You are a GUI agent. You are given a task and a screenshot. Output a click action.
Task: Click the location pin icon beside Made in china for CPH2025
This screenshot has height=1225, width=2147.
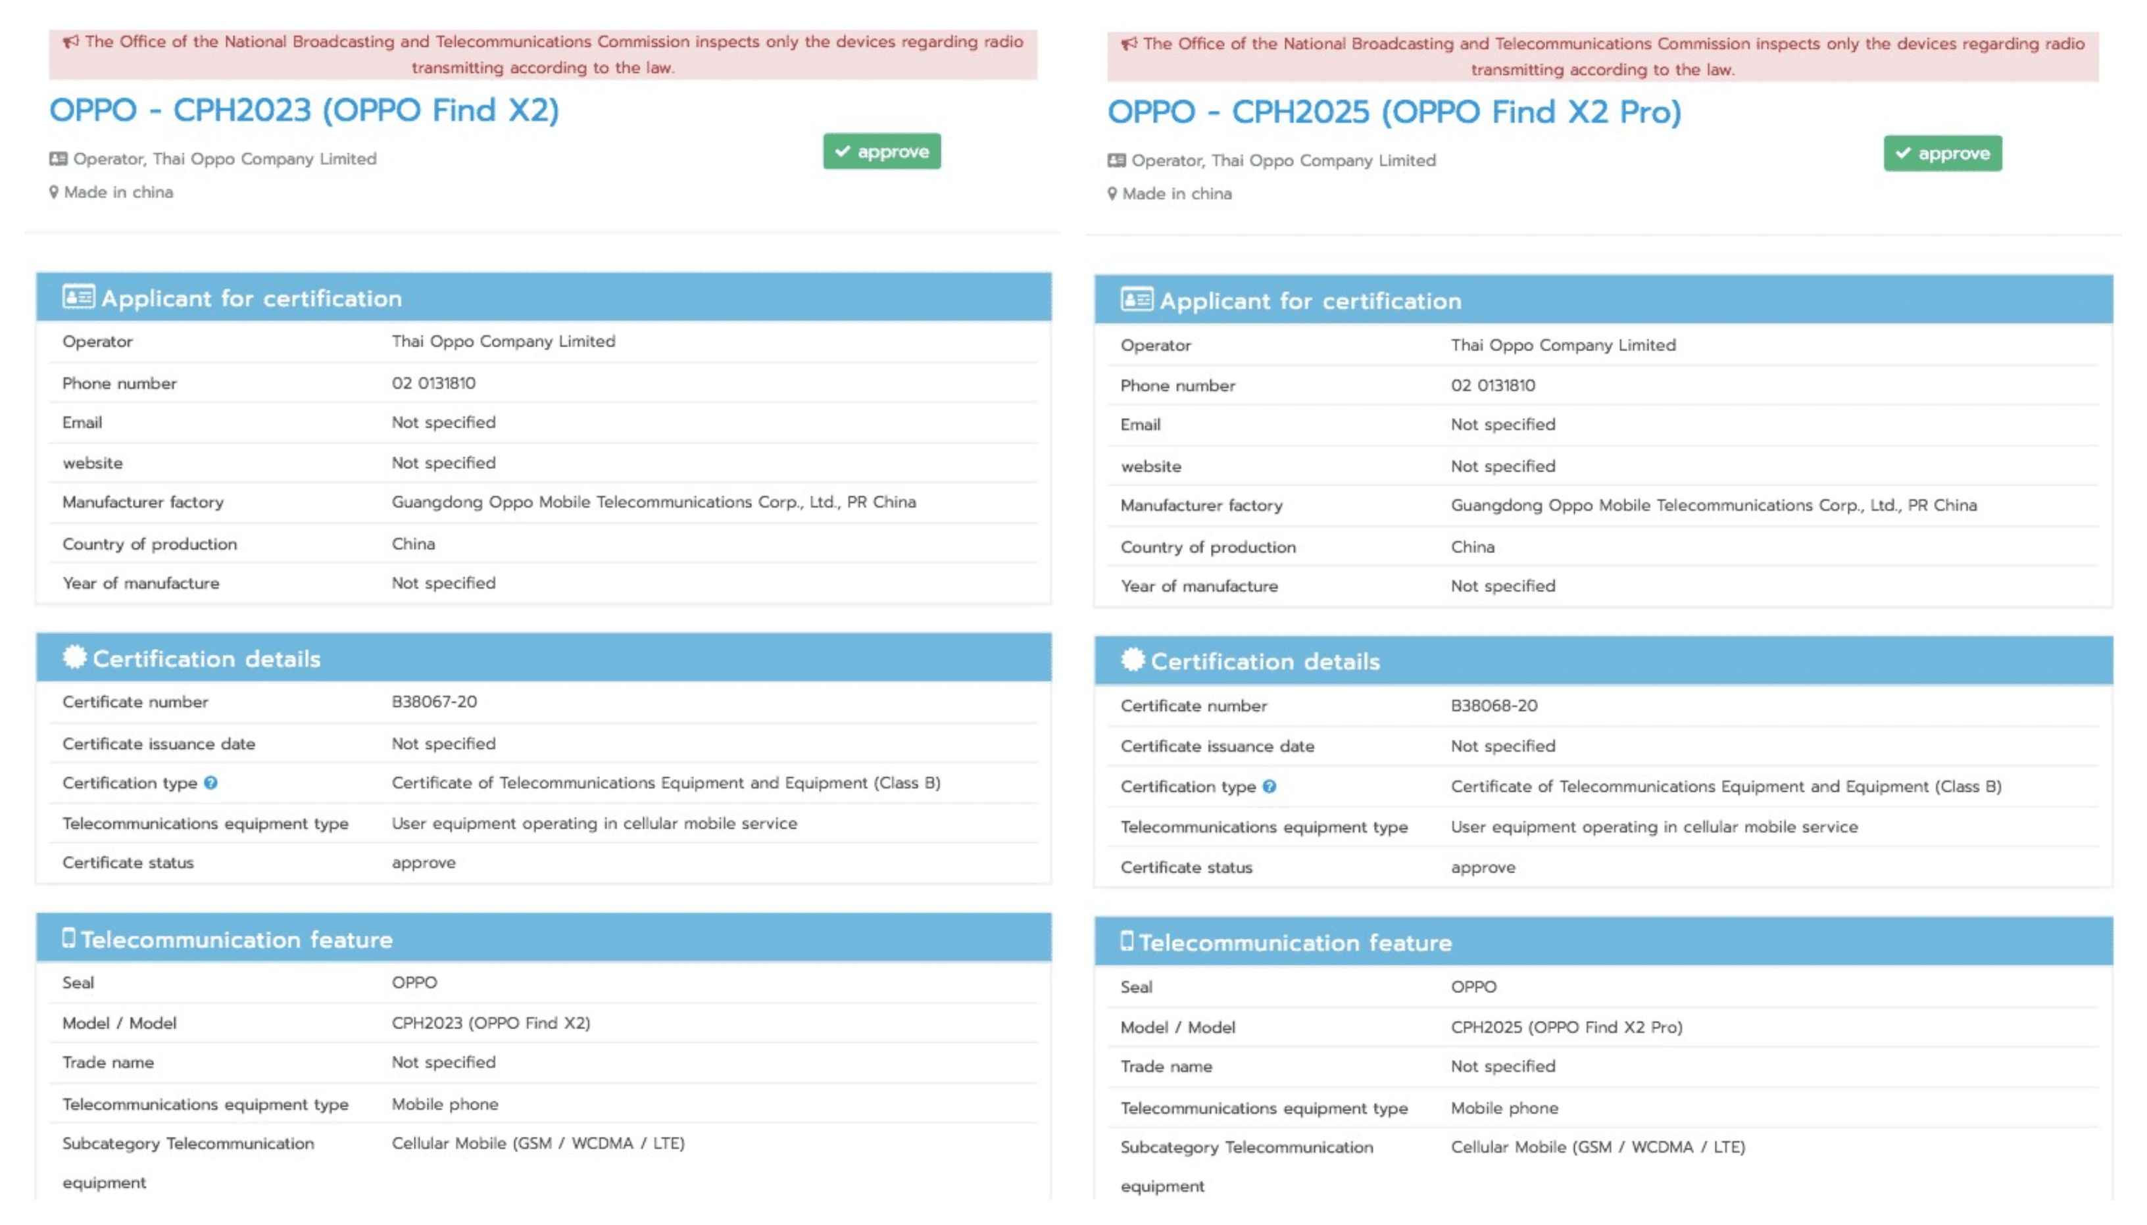(x=1112, y=193)
